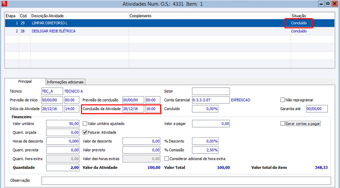Click the Previsão de conclusão date field
Screen dimensions: 340x188
tap(133, 100)
